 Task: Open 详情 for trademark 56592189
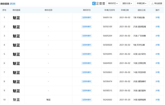(158, 27)
